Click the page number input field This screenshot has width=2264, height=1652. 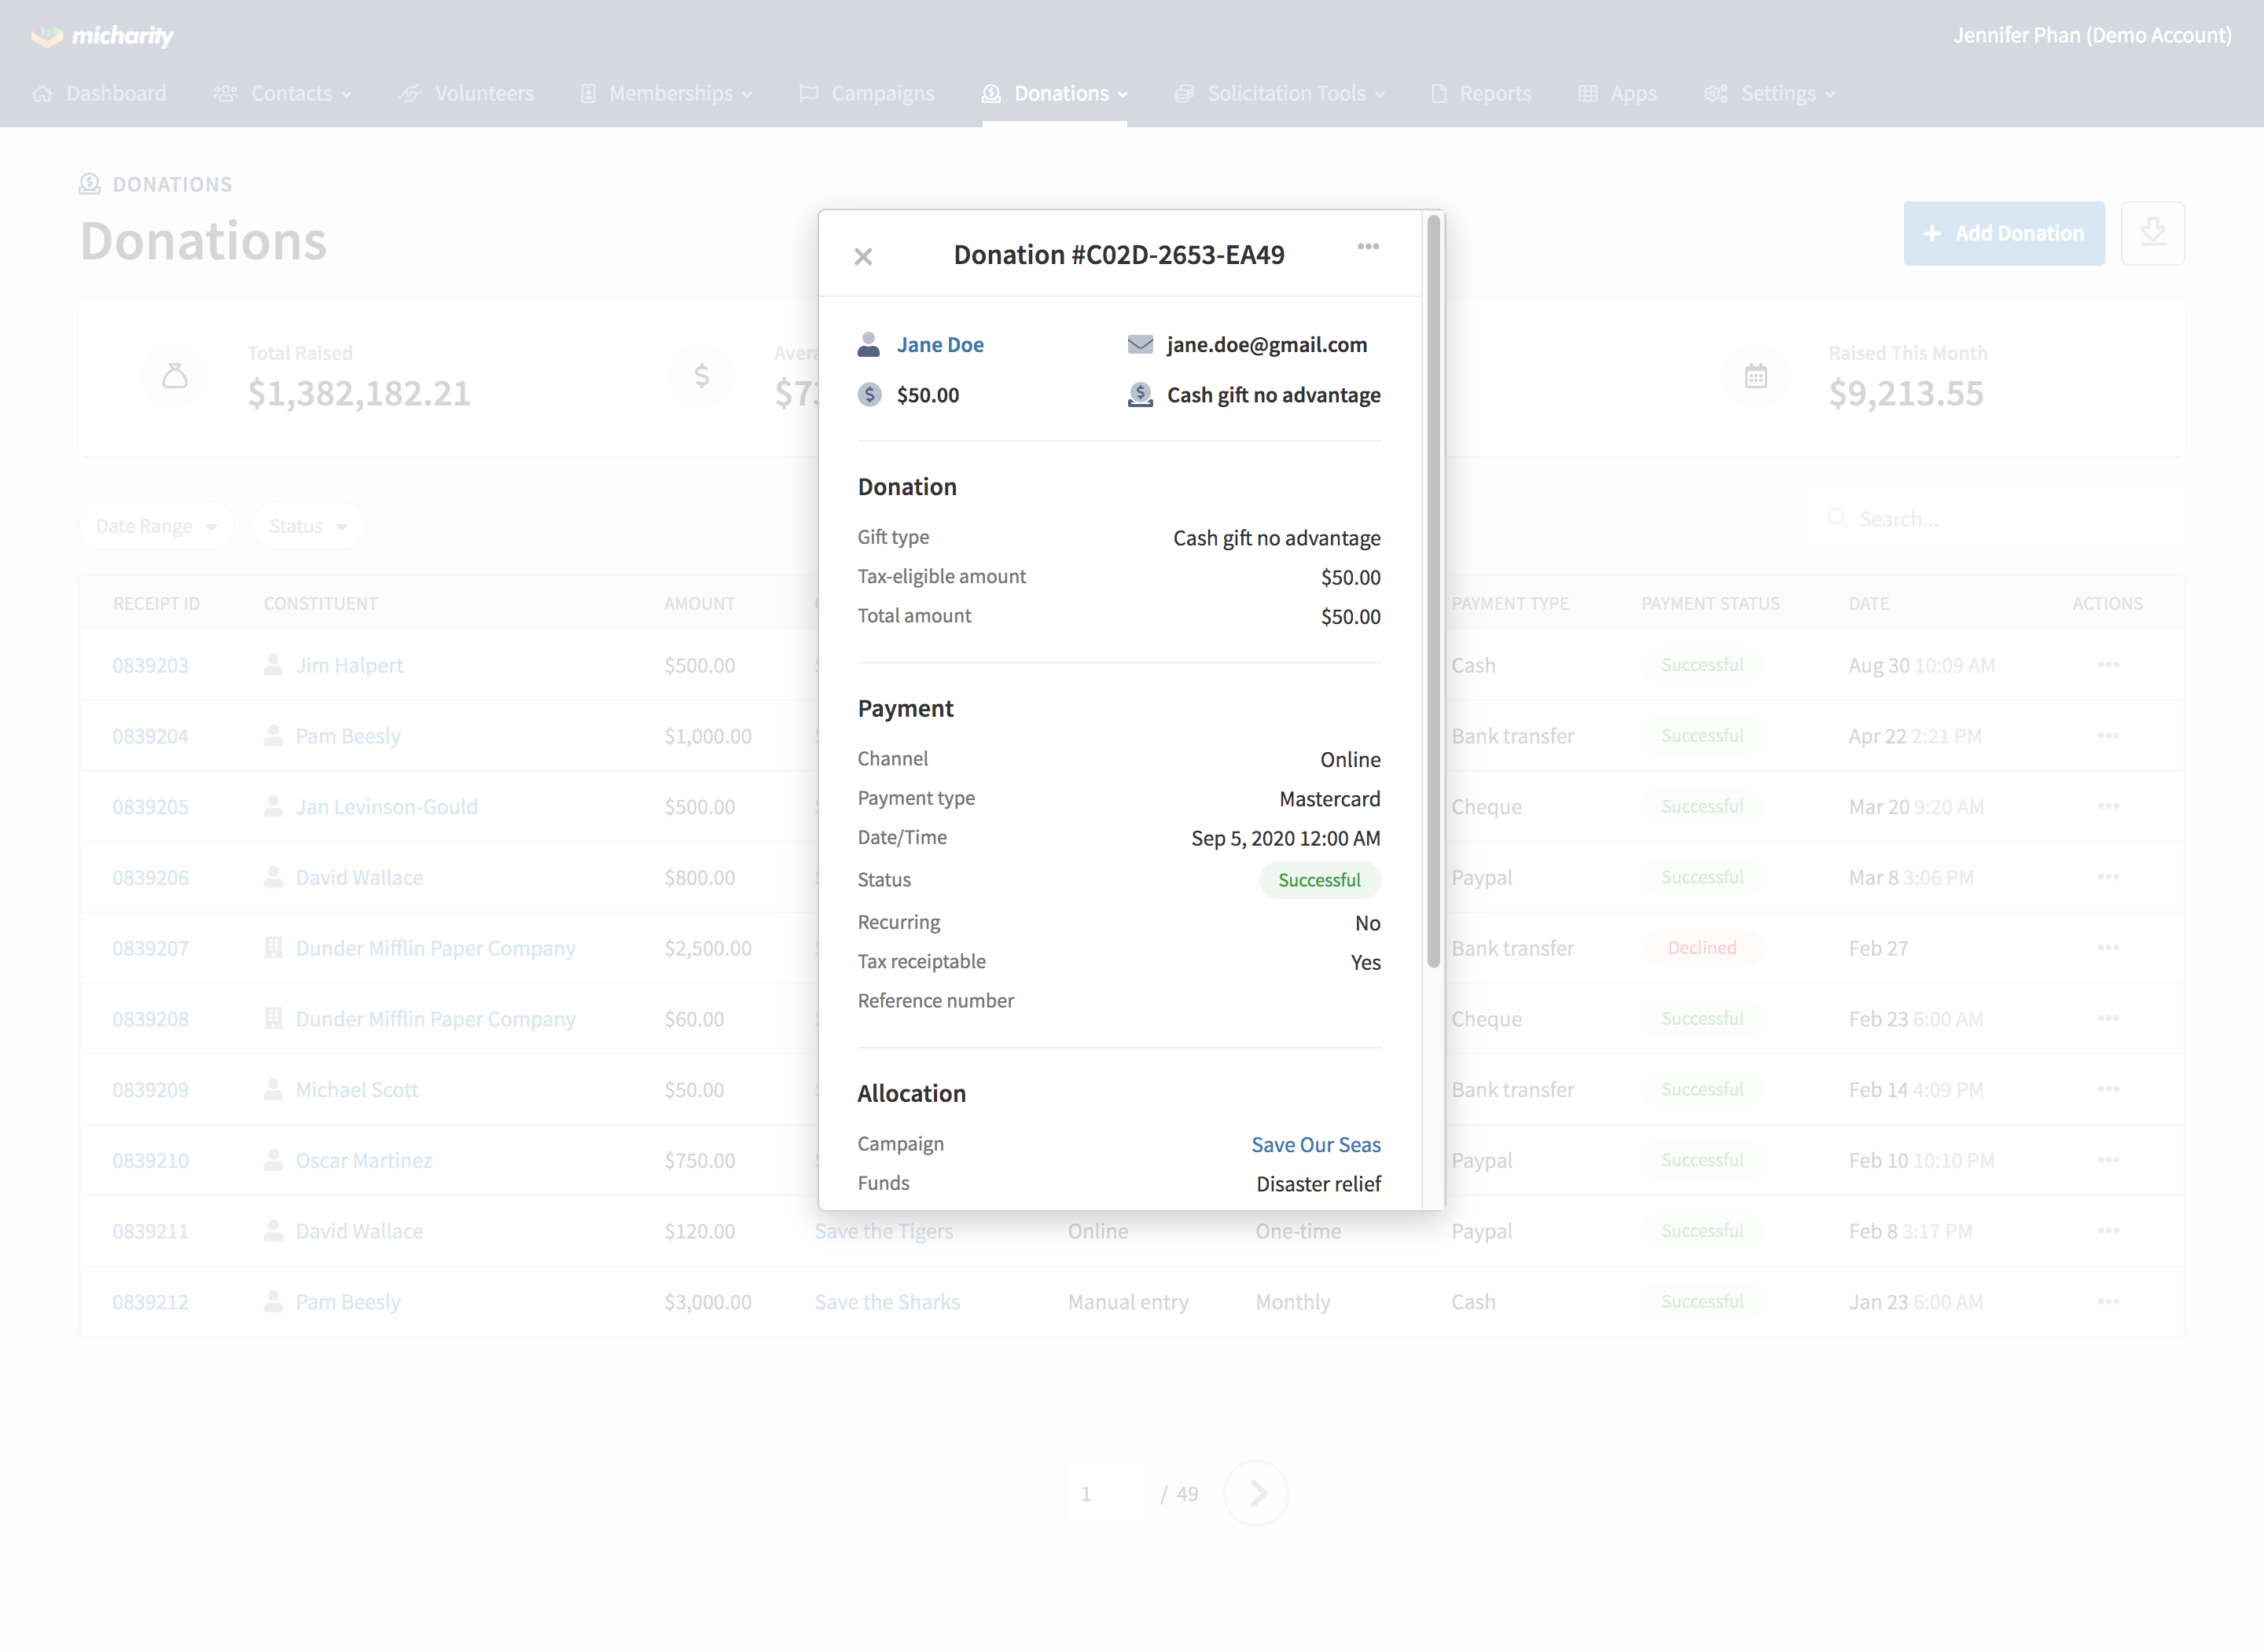point(1107,1494)
